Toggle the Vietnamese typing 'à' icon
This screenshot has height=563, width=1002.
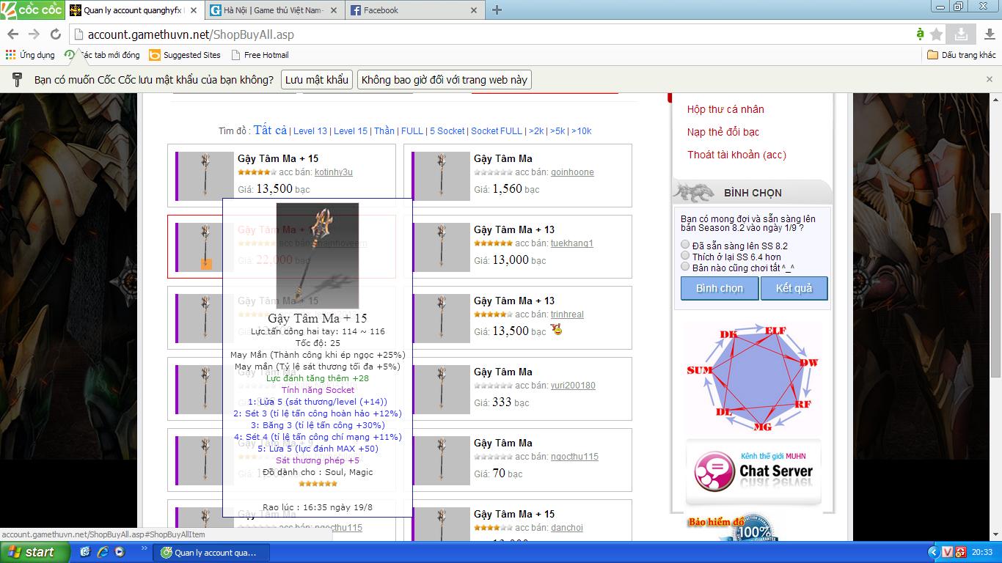pyautogui.click(x=920, y=34)
